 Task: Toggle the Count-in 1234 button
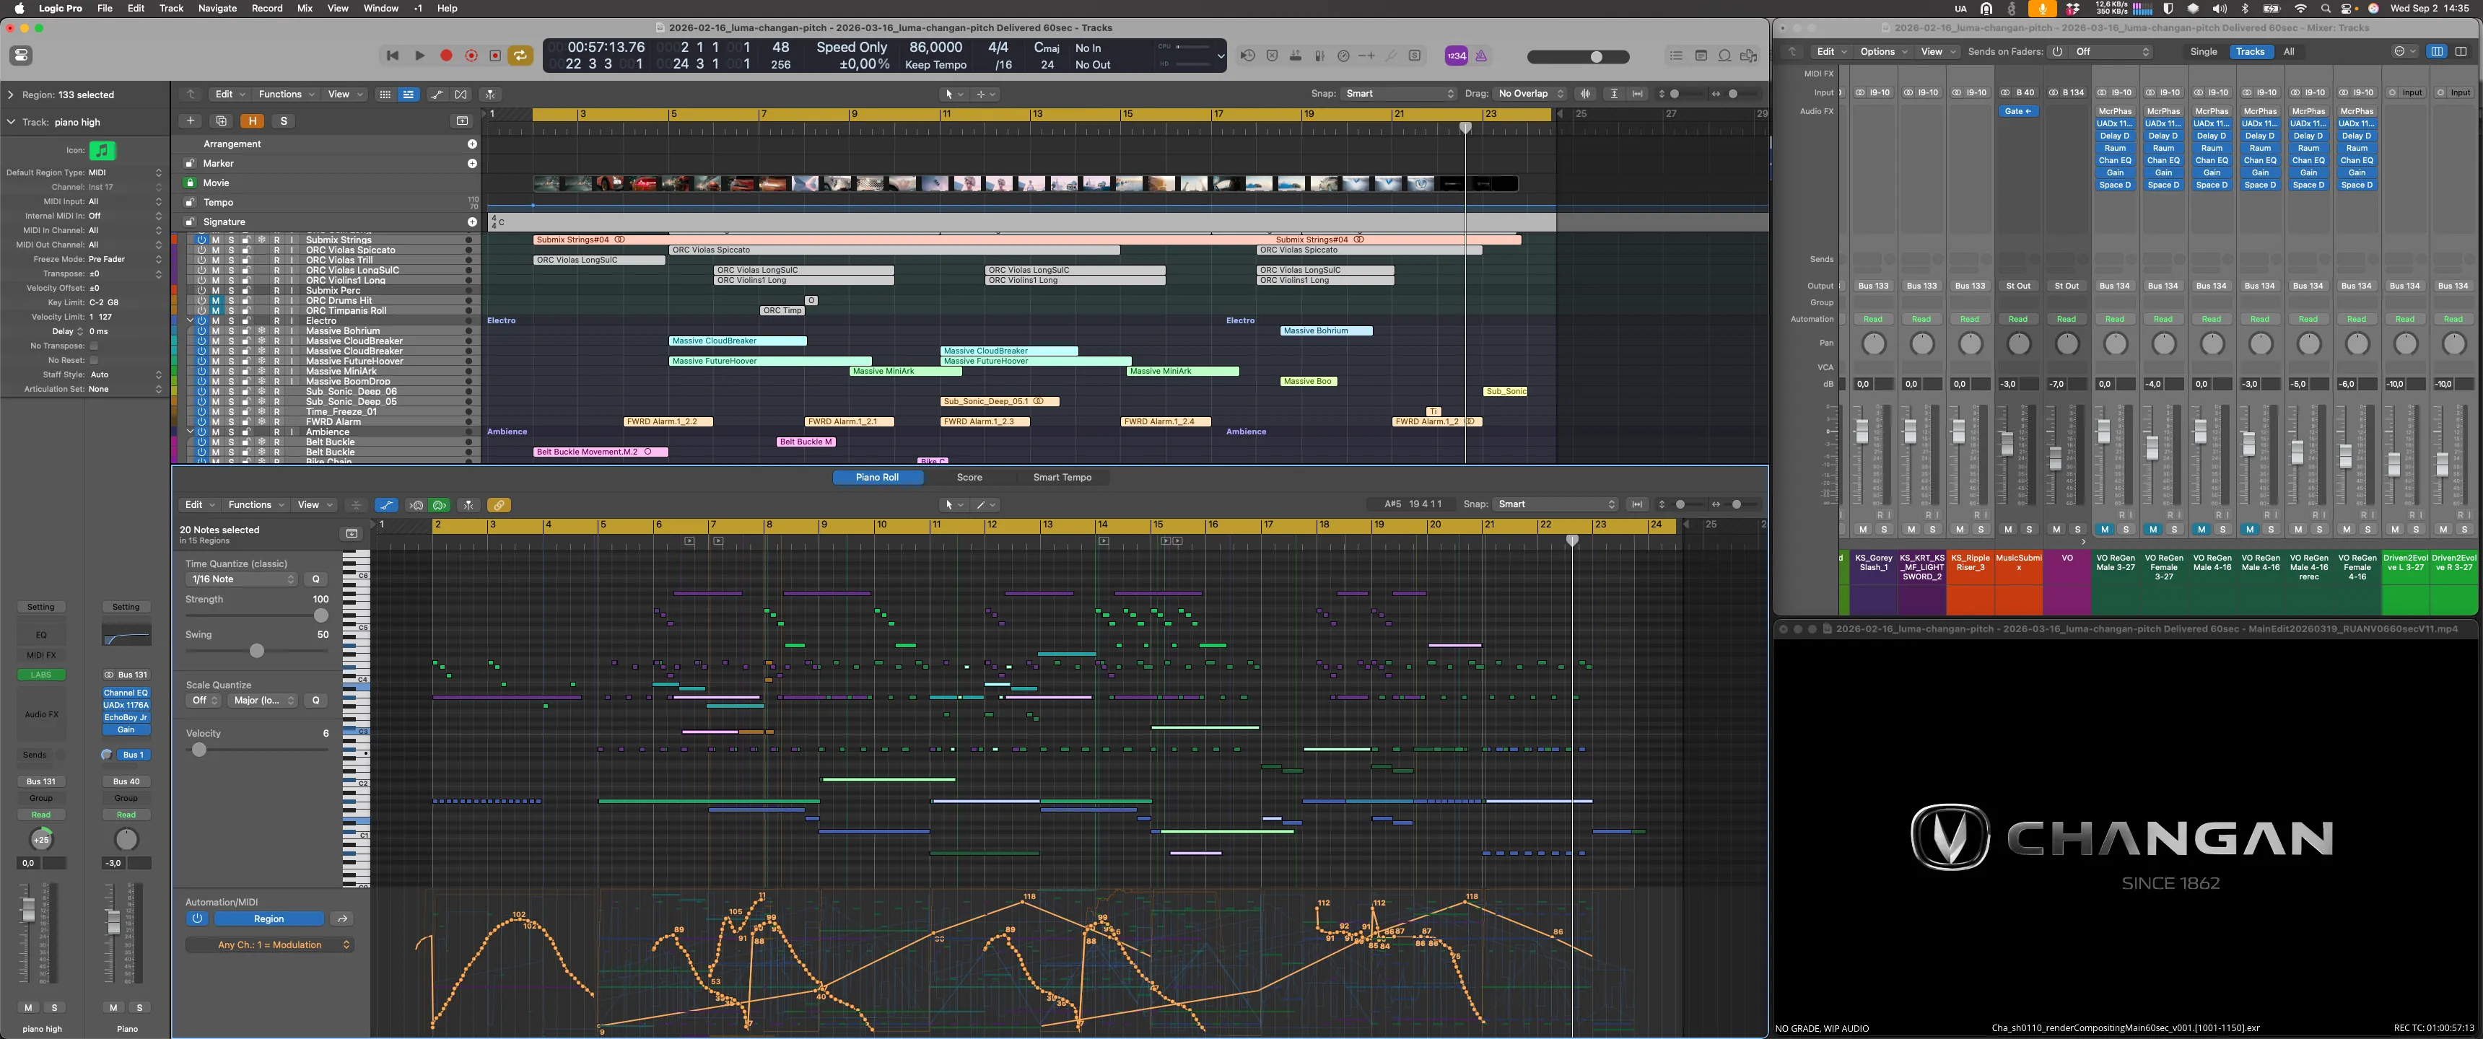(1455, 56)
